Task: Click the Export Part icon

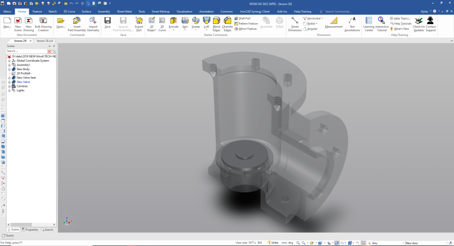Action: pos(139,20)
